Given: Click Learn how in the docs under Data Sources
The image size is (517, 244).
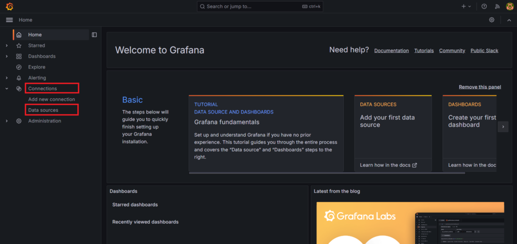Looking at the screenshot, I should tap(388, 165).
